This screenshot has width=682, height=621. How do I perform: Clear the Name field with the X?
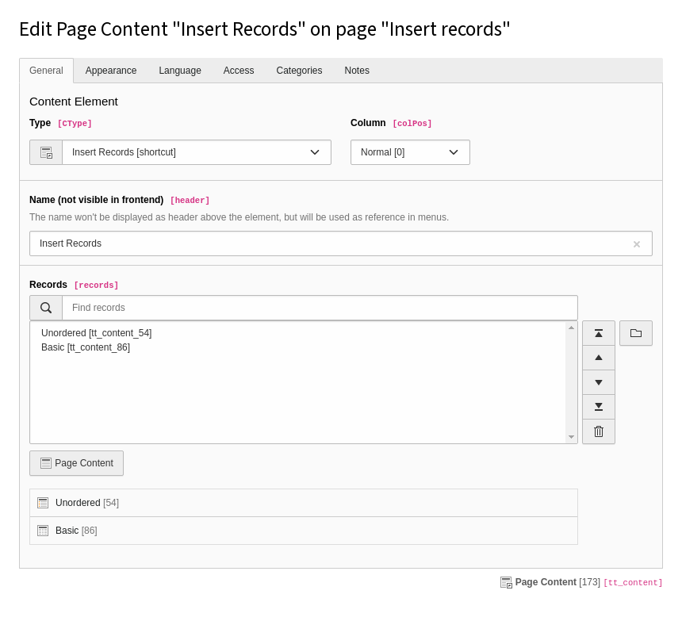coord(636,244)
